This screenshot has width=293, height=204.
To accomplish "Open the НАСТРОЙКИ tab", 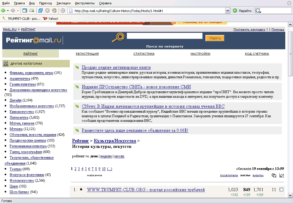I will point(200,54).
